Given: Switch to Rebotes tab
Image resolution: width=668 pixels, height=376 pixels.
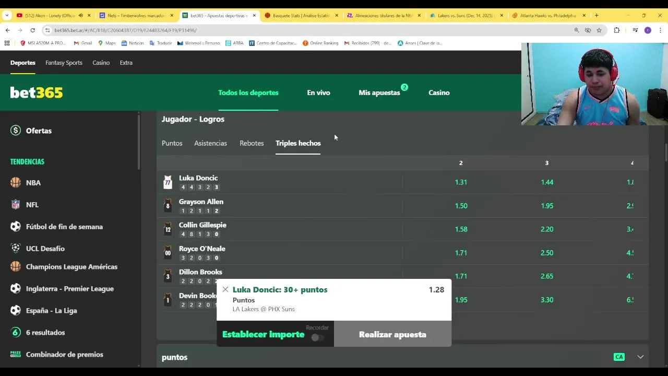Looking at the screenshot, I should tap(252, 143).
